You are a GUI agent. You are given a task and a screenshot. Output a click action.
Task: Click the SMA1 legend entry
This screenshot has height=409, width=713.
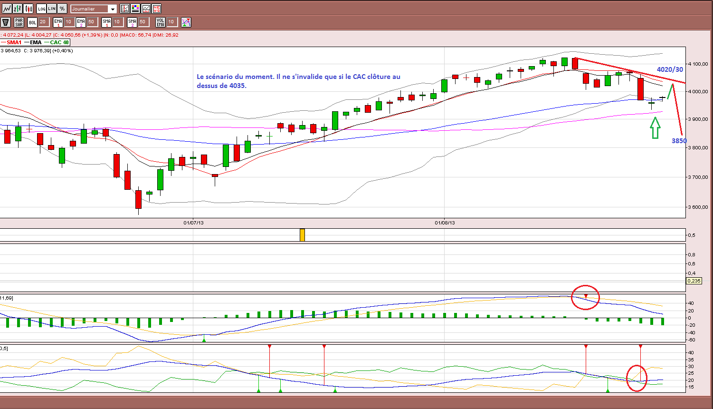tap(11, 42)
